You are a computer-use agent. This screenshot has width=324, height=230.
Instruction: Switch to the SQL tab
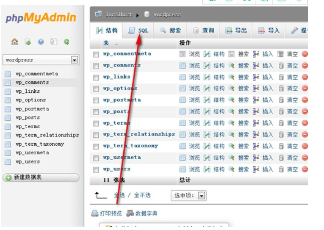tap(138, 30)
